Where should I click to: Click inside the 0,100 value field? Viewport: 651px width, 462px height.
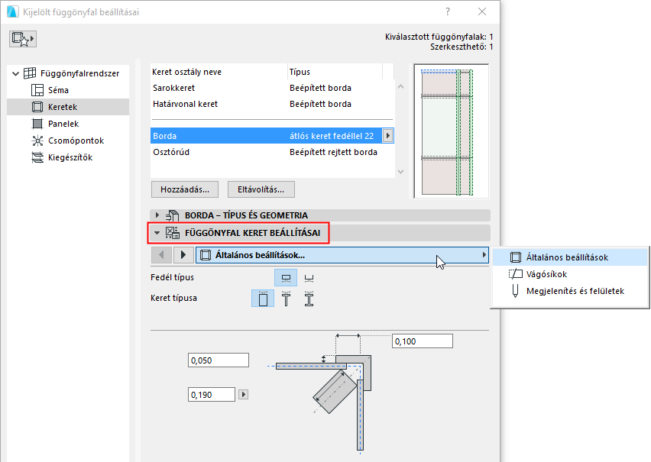coord(421,341)
